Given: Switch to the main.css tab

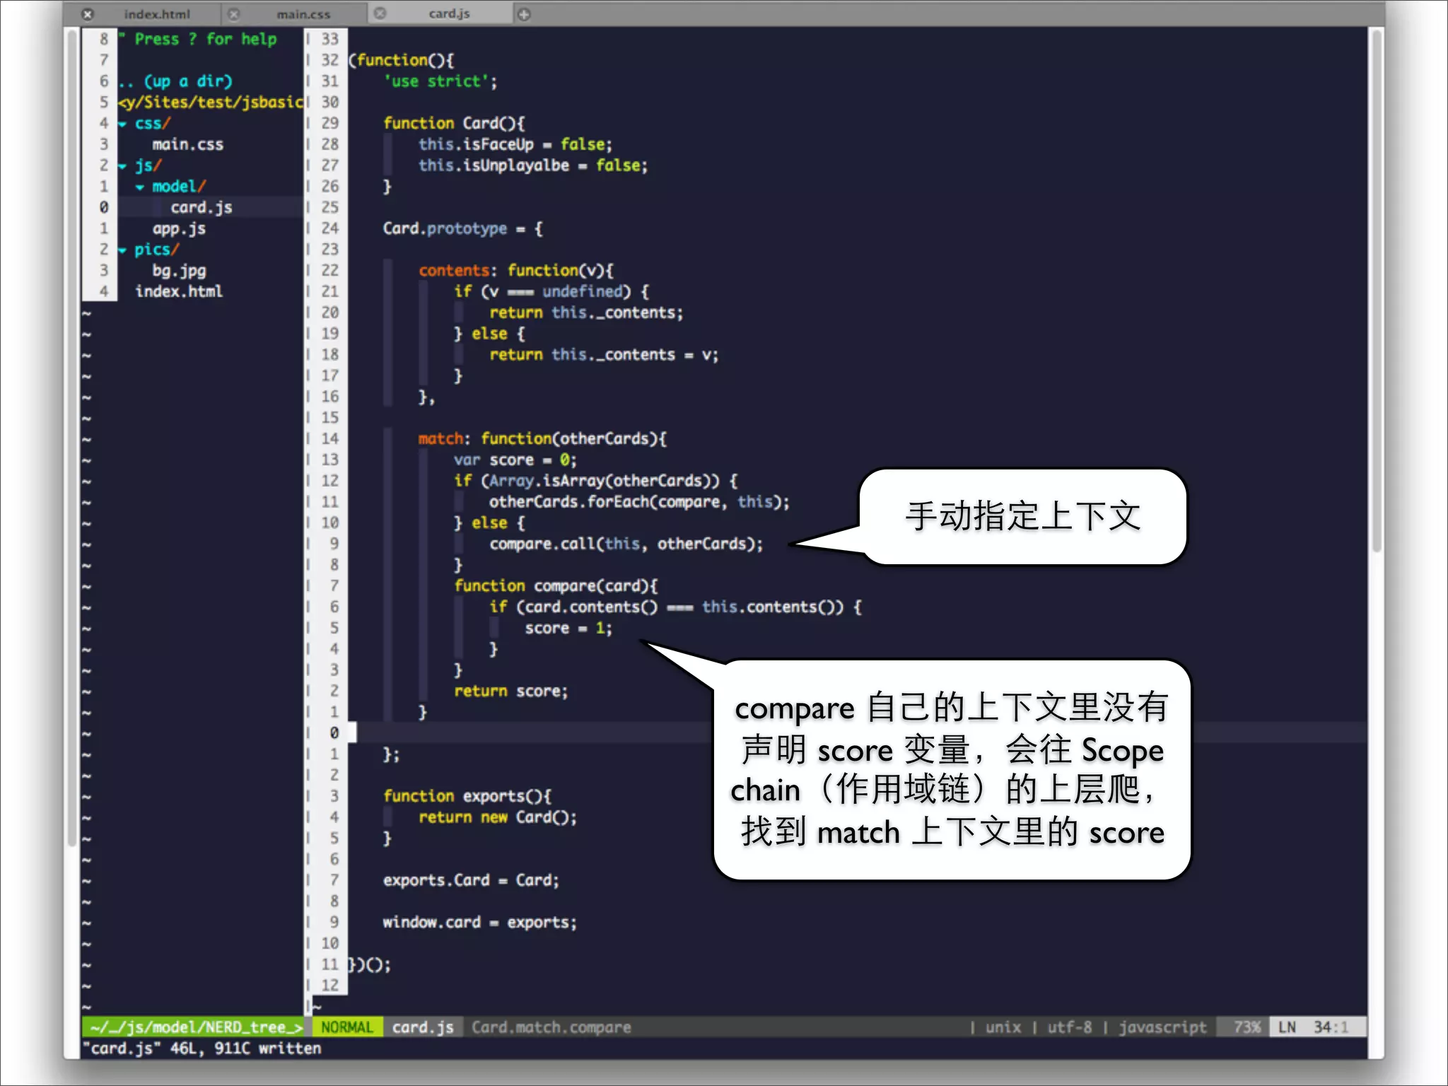Looking at the screenshot, I should [303, 14].
